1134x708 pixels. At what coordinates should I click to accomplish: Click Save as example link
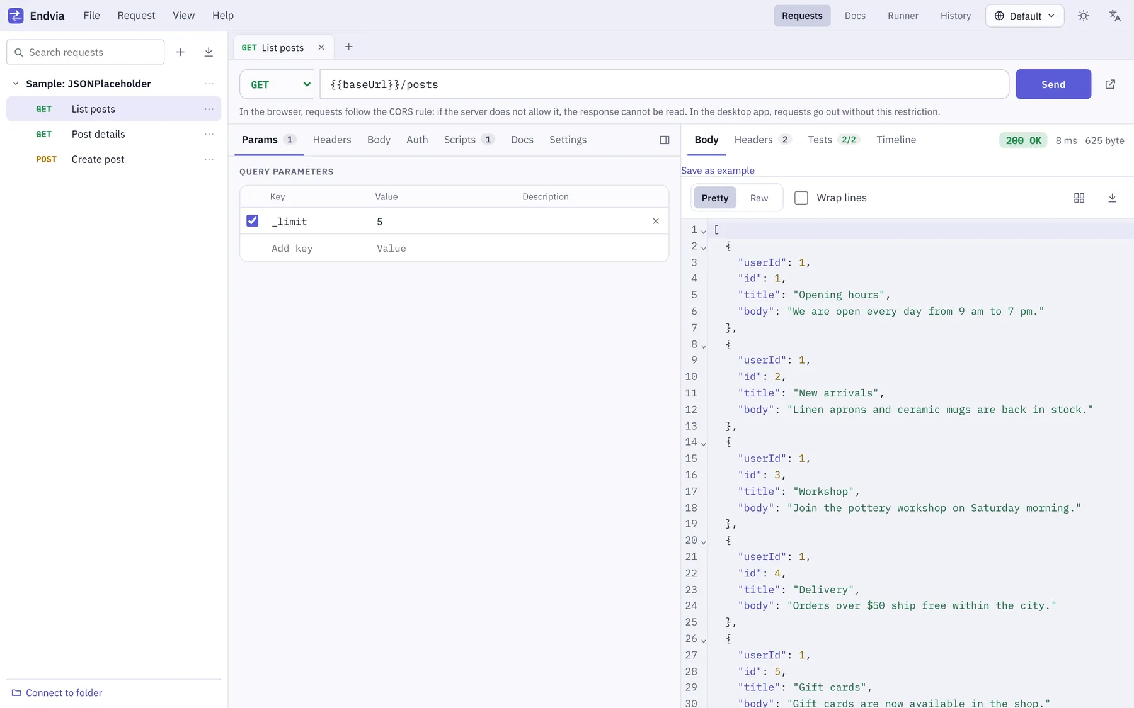point(718,171)
